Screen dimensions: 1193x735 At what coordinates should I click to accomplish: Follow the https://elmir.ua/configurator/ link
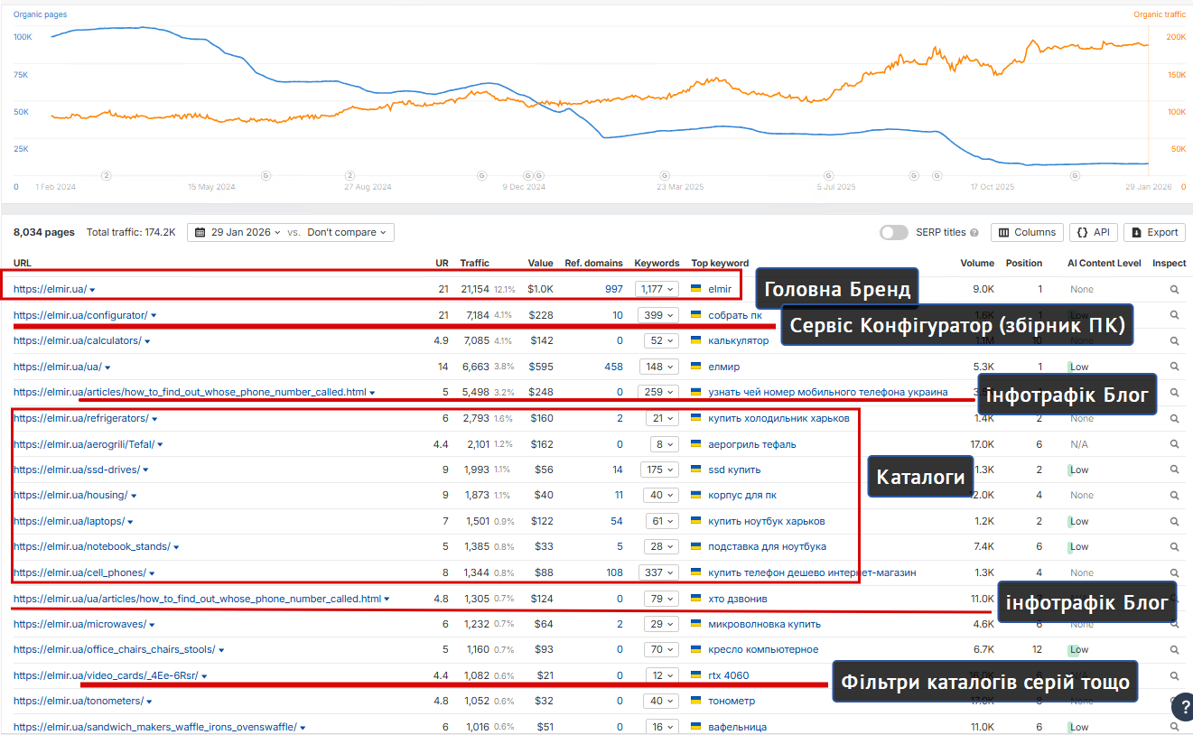[80, 315]
